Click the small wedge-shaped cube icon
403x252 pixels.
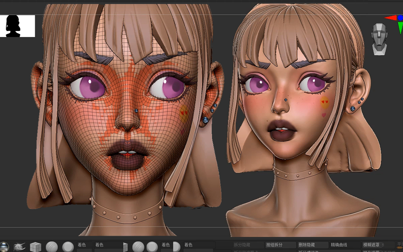tap(125, 247)
